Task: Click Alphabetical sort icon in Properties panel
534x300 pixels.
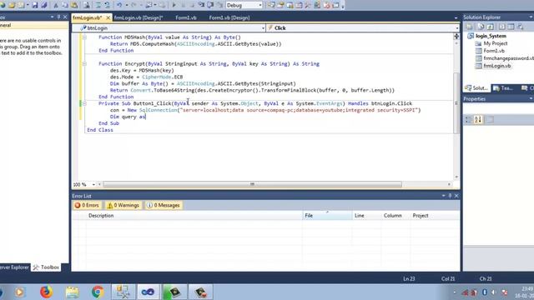Action: point(478,119)
